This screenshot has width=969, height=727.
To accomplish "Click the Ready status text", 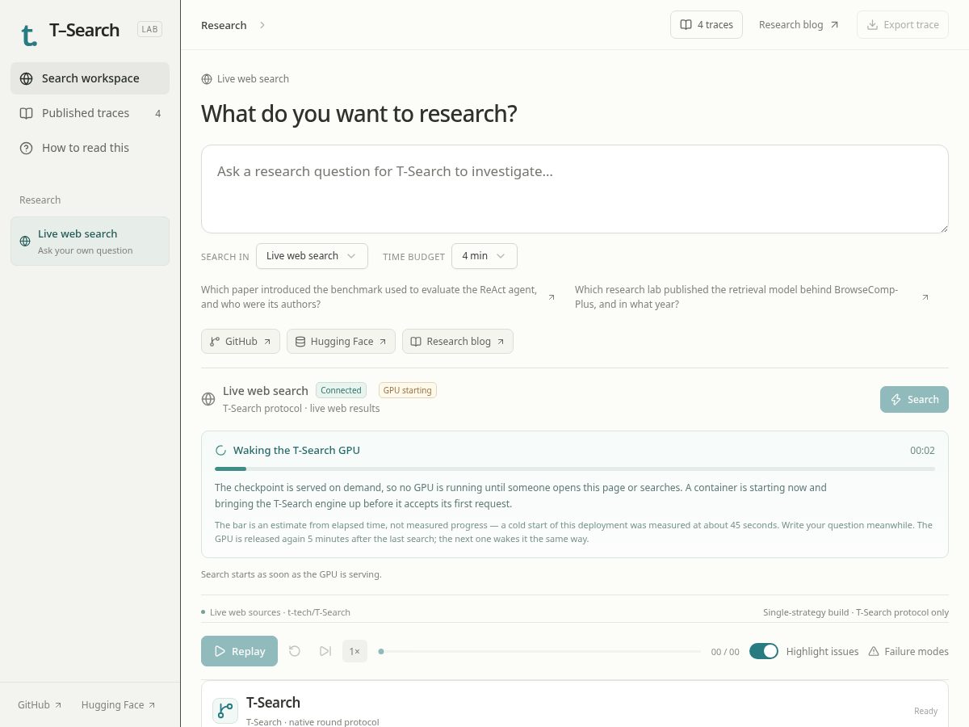I will 925,711.
